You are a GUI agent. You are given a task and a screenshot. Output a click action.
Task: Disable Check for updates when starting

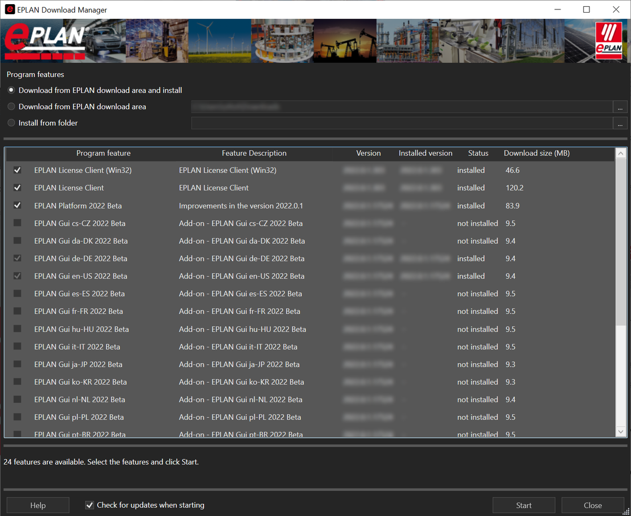[x=89, y=505]
